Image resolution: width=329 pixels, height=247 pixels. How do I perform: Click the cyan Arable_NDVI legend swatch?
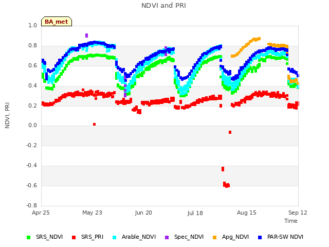114,237
